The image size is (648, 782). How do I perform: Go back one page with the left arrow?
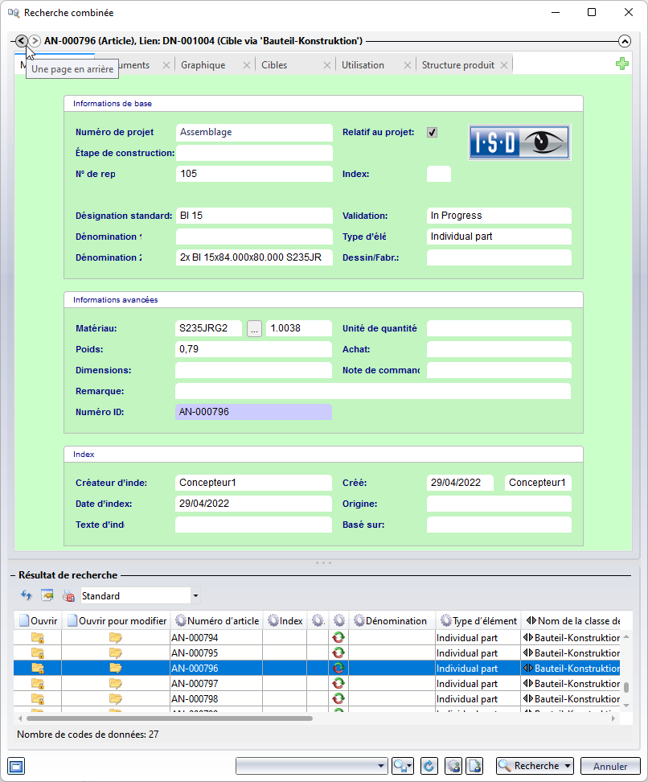pyautogui.click(x=22, y=41)
